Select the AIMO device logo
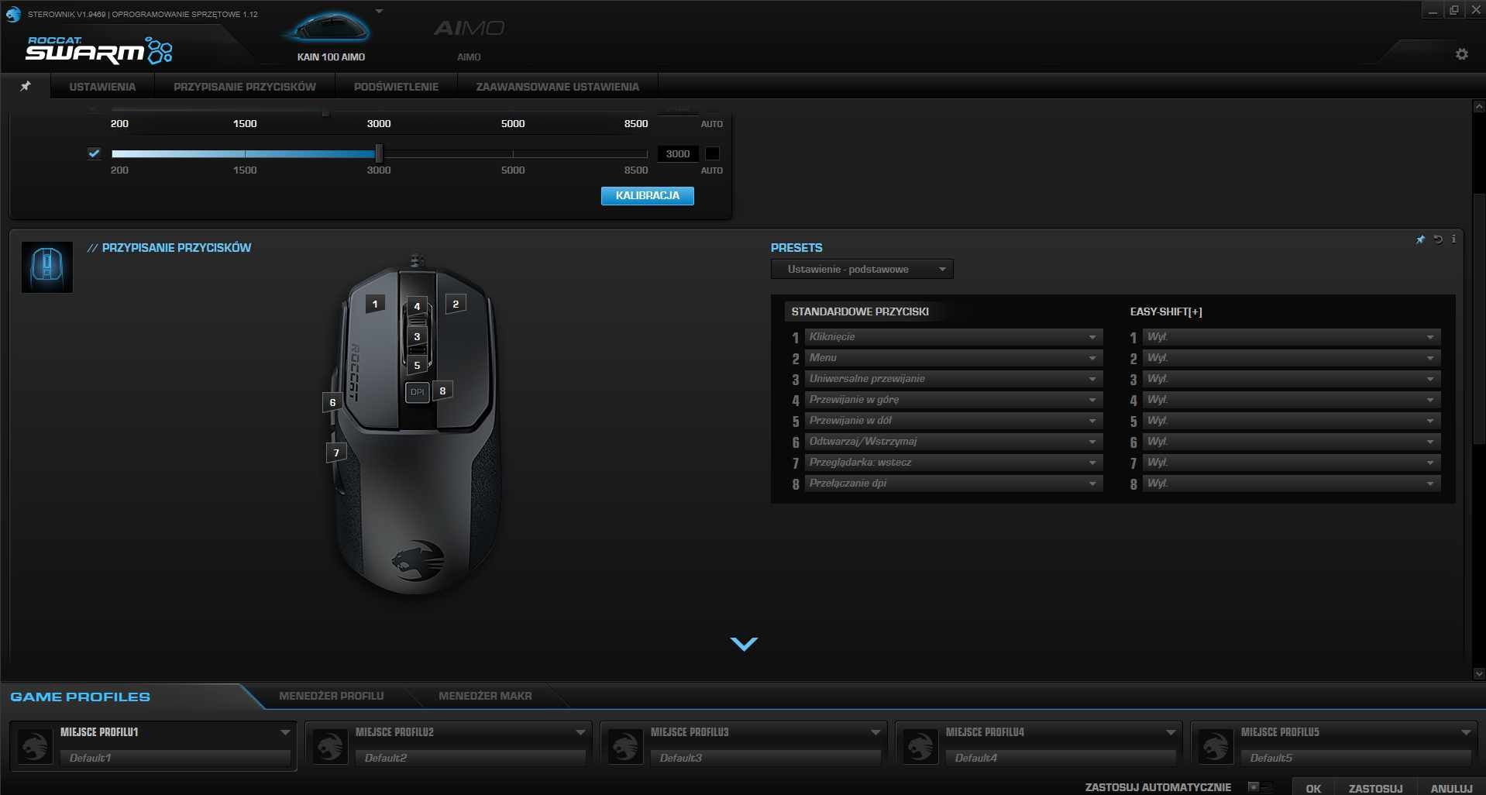The width and height of the screenshot is (1486, 795). pos(469,29)
